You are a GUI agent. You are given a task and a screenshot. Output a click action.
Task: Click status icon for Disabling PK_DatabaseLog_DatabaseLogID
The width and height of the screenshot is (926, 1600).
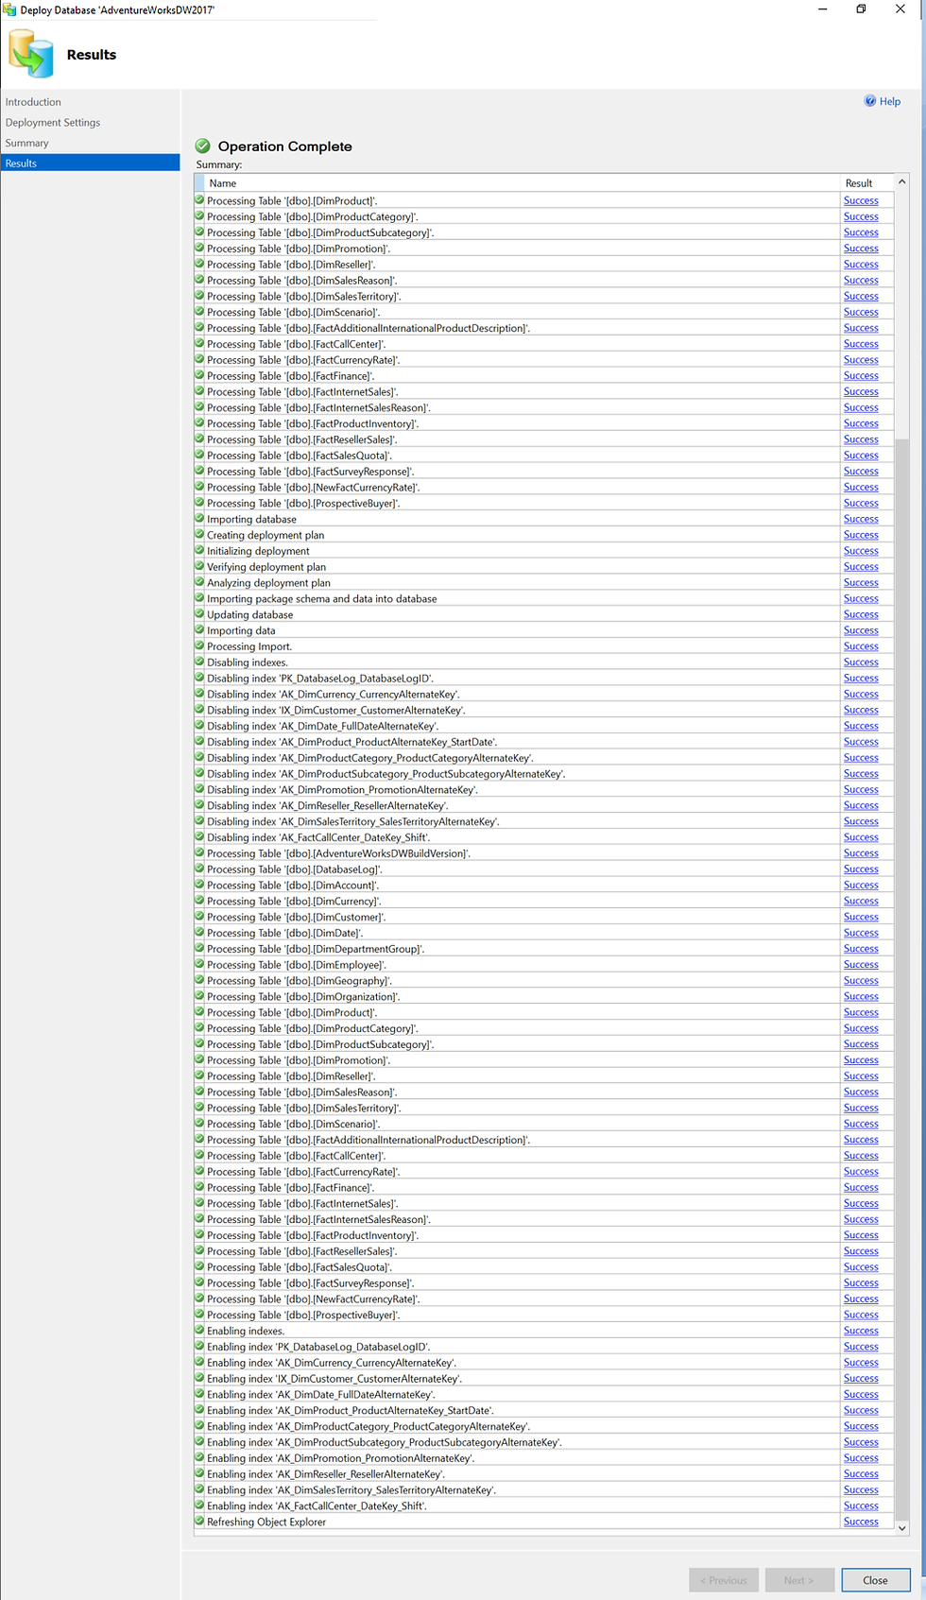tap(199, 678)
